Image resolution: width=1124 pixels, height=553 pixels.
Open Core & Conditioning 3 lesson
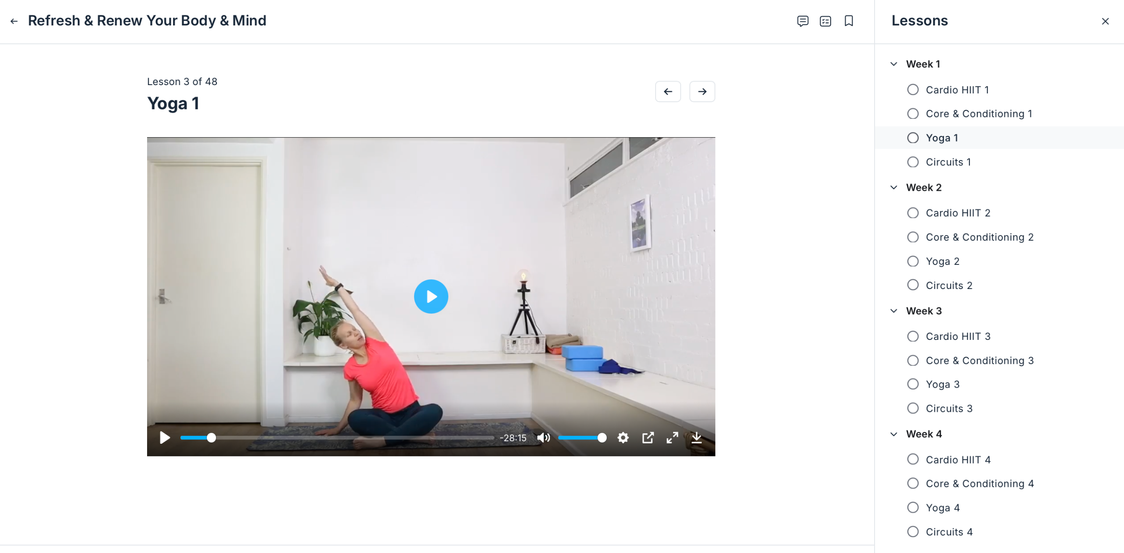(980, 360)
